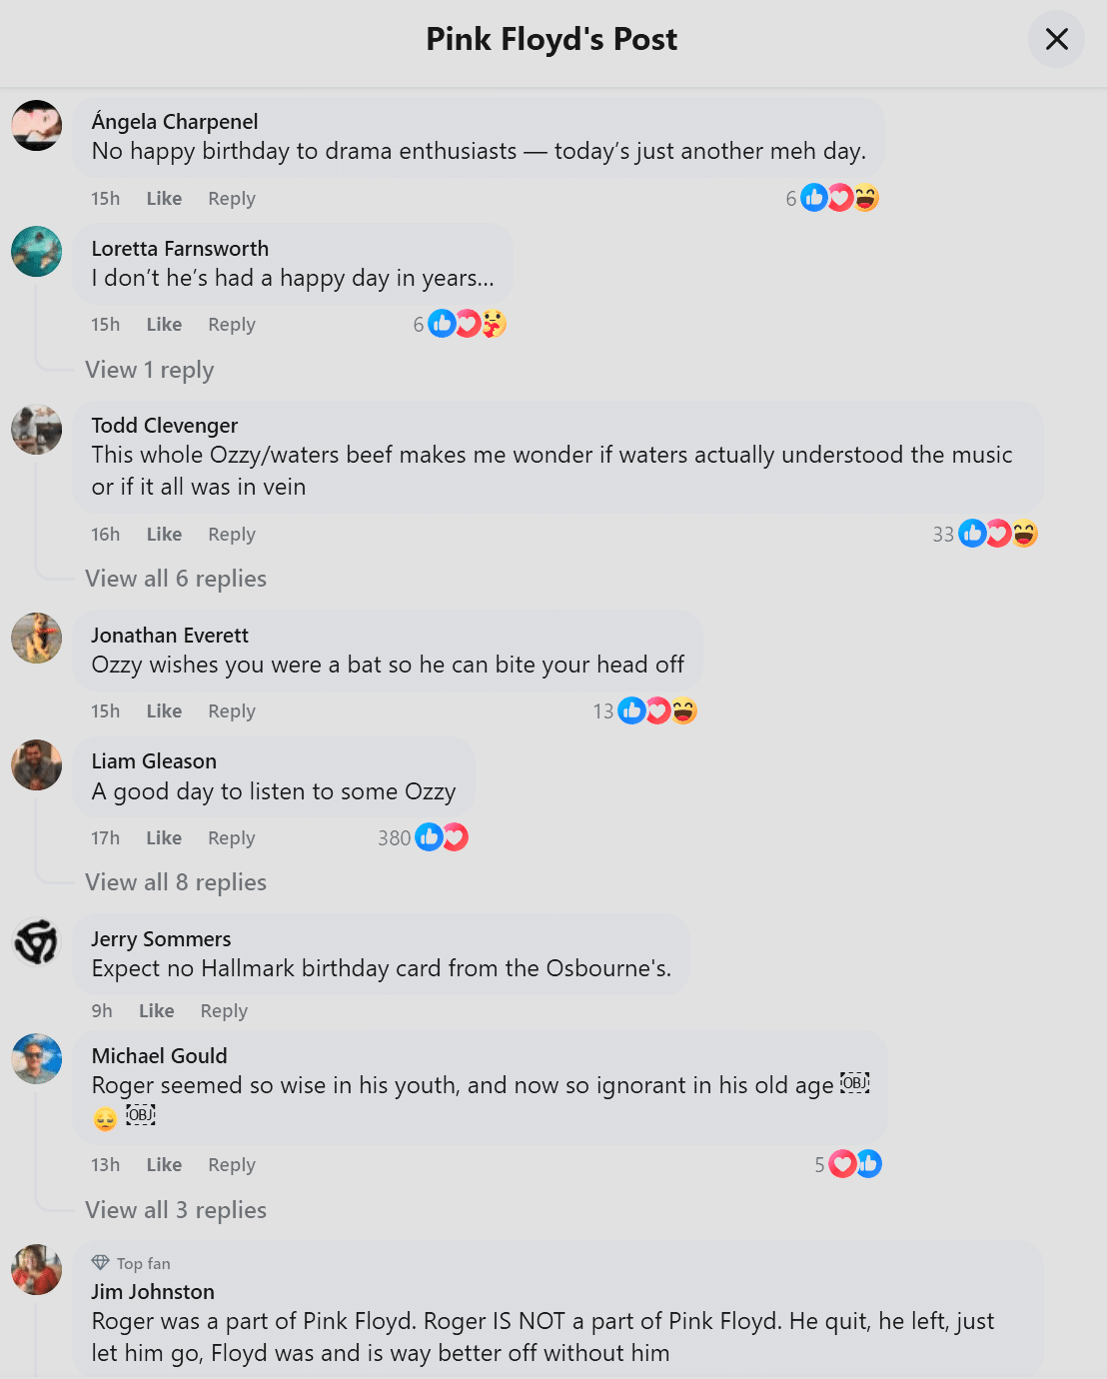Image resolution: width=1107 pixels, height=1379 pixels.
Task: Reply to Liam Gleason's comment
Action: pos(232,837)
